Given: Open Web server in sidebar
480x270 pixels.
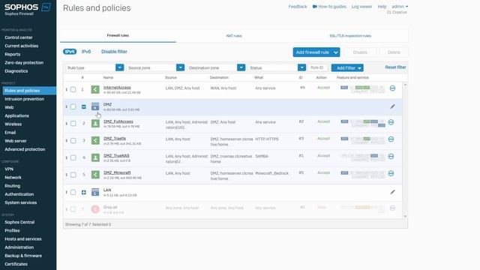Looking at the screenshot, I should click(x=15, y=141).
